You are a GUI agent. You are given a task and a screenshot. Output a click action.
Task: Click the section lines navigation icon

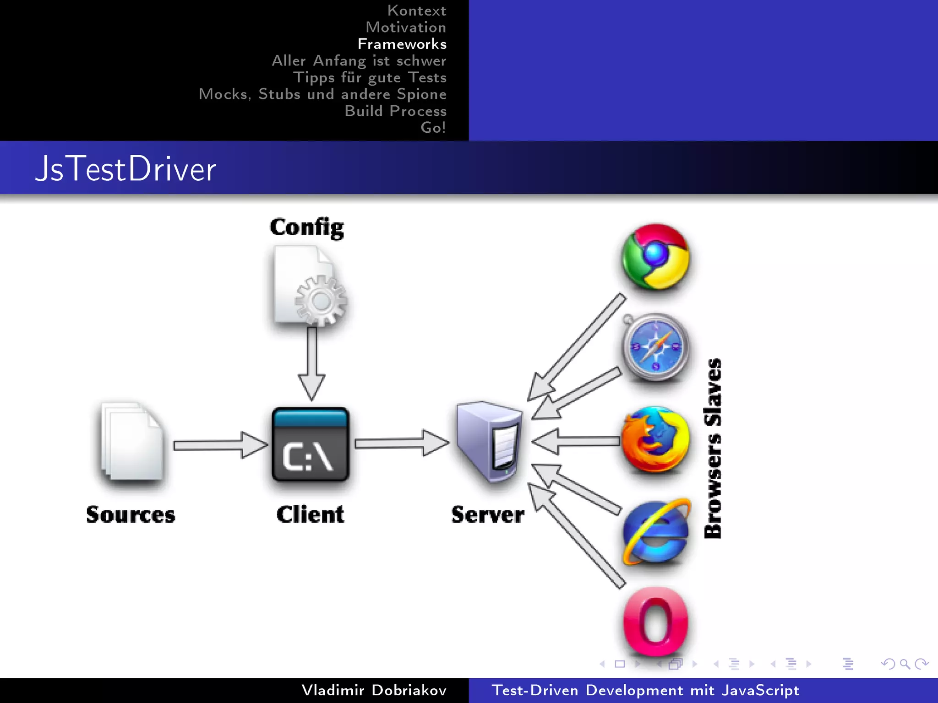click(791, 664)
